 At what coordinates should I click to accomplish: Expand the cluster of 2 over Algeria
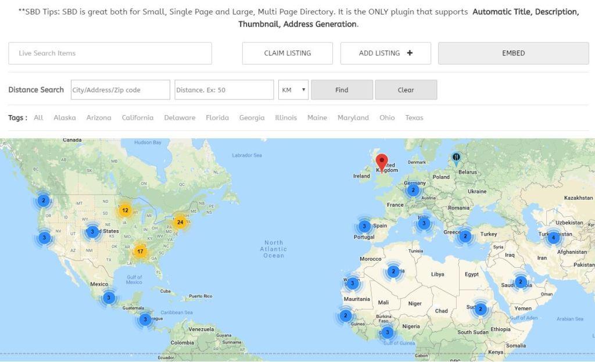pos(393,271)
